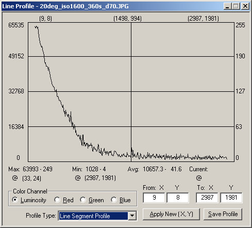Click the From Y input field

178,198
